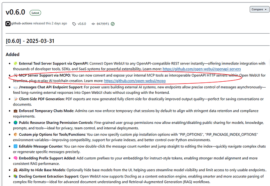Click the green verified checkmark icon
The image size is (270, 186).
point(113,24)
